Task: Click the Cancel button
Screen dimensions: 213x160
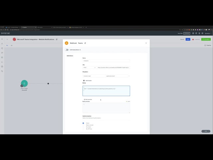Action: coord(182,39)
